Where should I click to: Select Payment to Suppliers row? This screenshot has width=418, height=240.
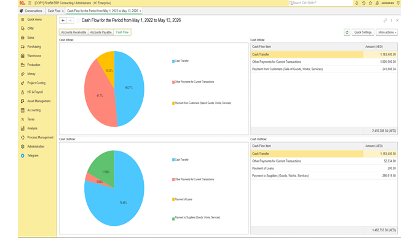324,175
